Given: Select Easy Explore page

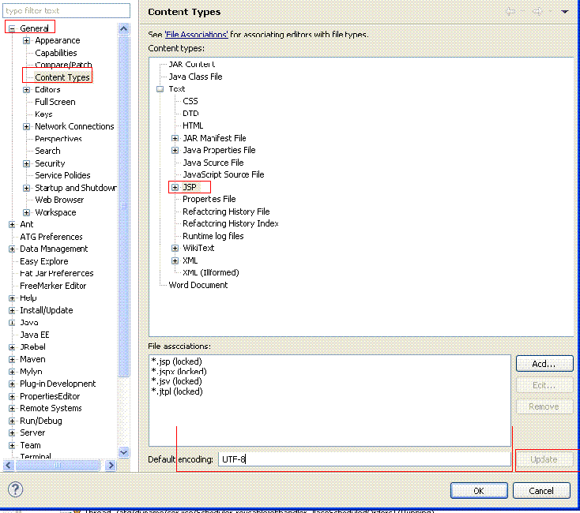Looking at the screenshot, I should [44, 261].
